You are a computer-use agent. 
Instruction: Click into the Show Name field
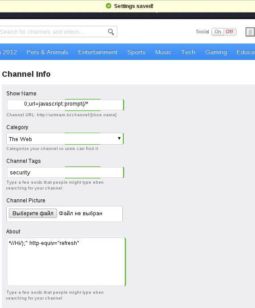[x=65, y=105]
